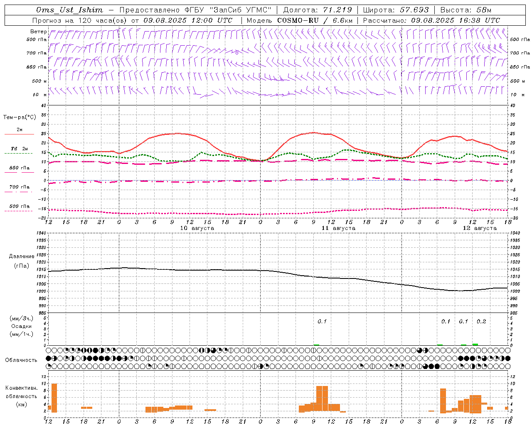Click the Прогноз на 120 часа(ов) text

pos(80,20)
